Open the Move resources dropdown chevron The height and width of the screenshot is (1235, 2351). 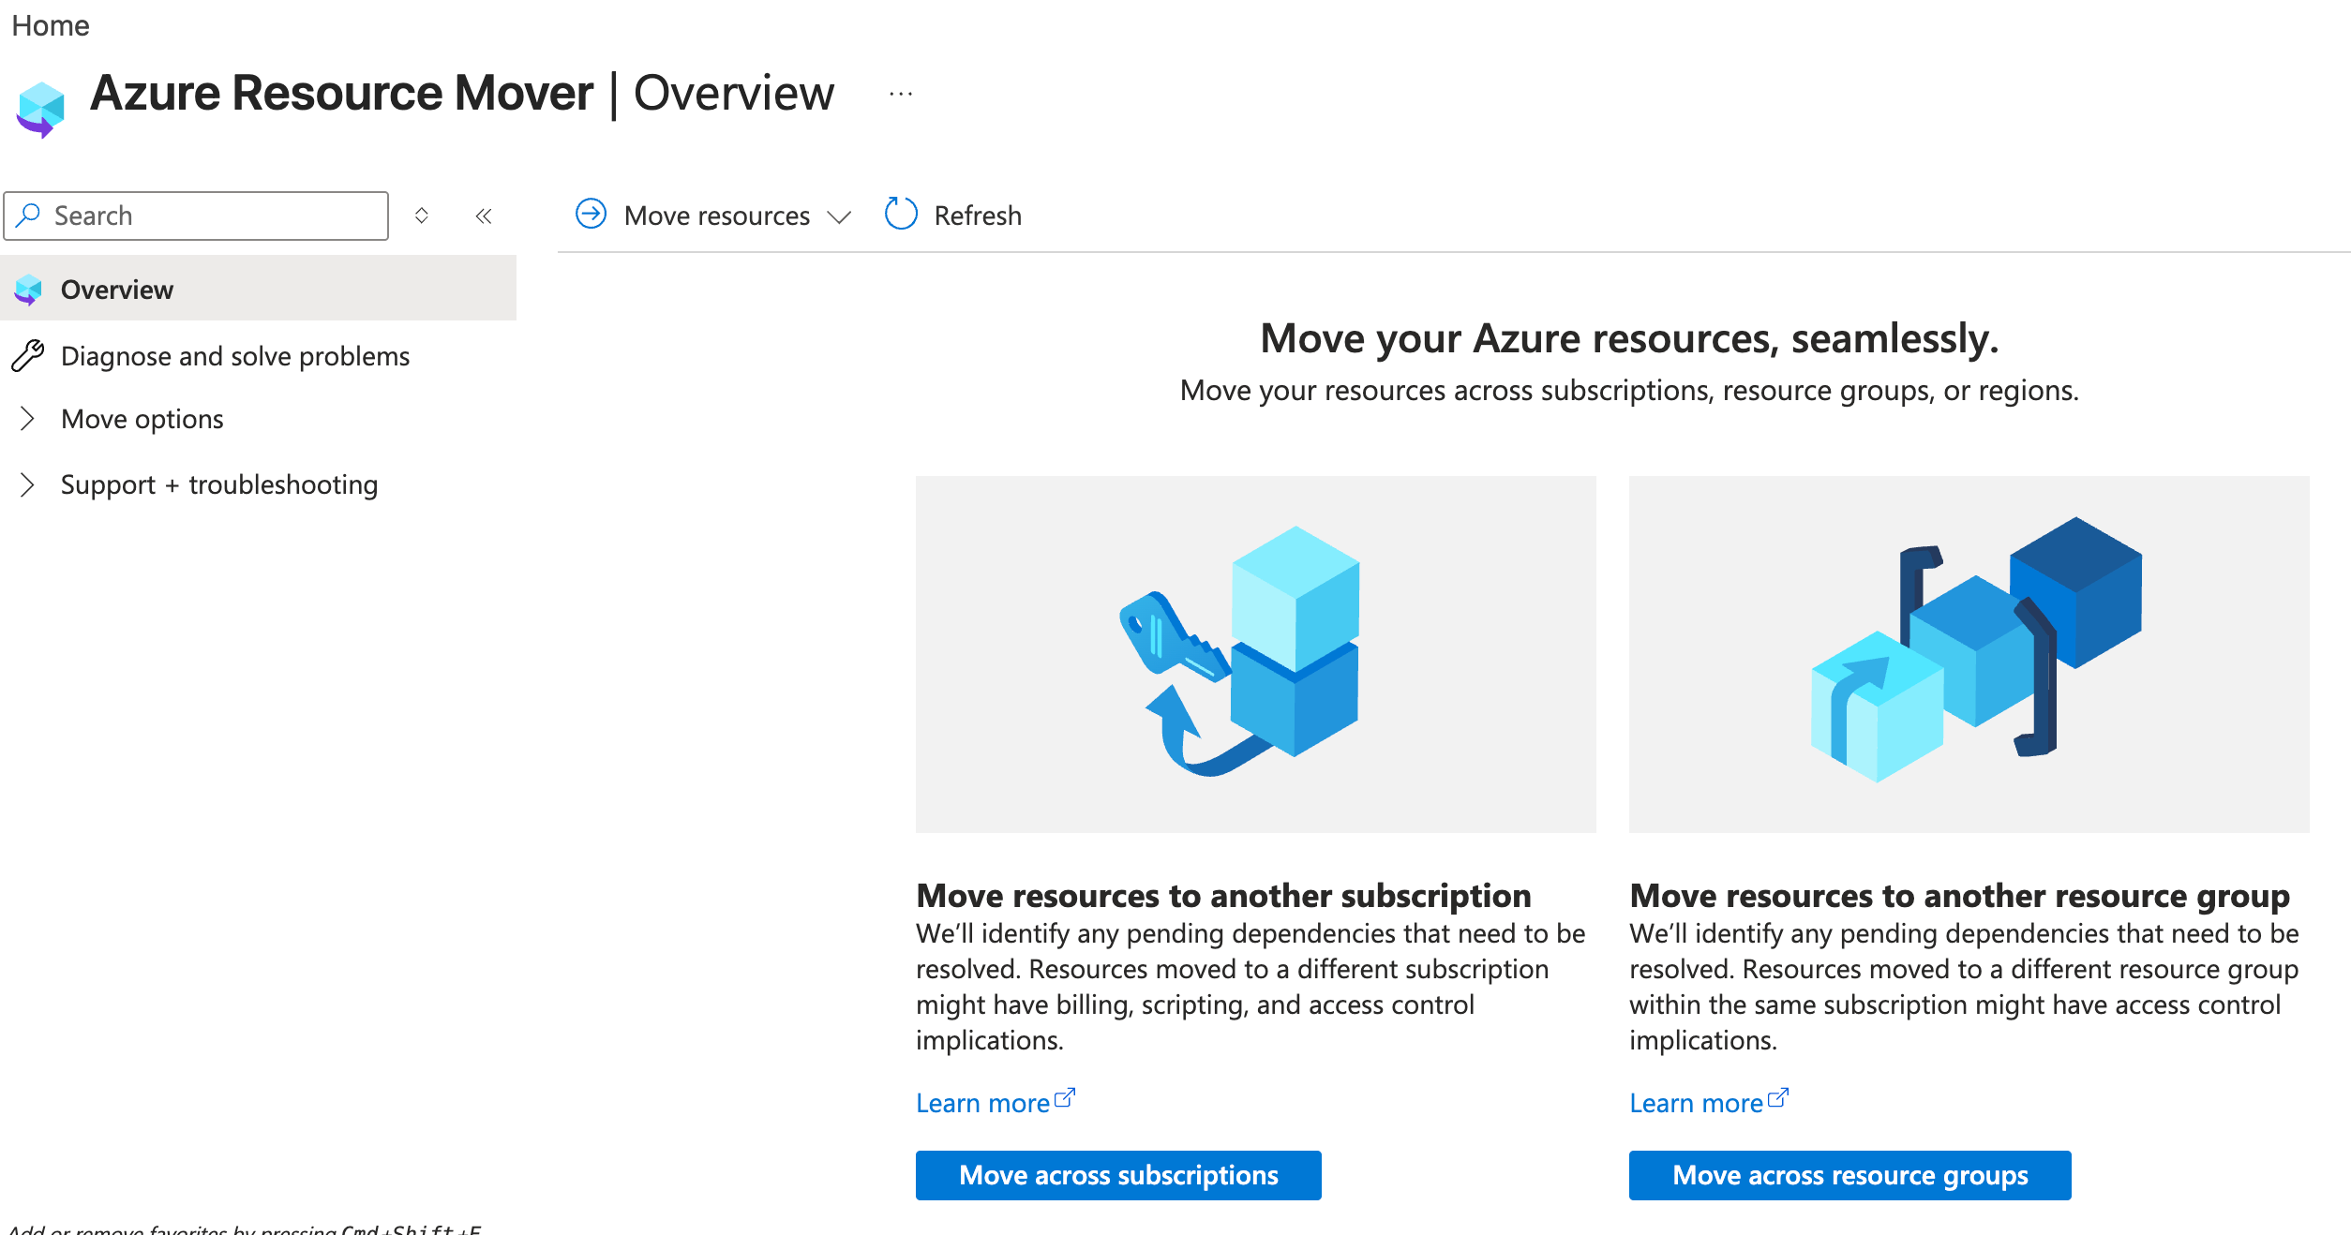pyautogui.click(x=839, y=216)
